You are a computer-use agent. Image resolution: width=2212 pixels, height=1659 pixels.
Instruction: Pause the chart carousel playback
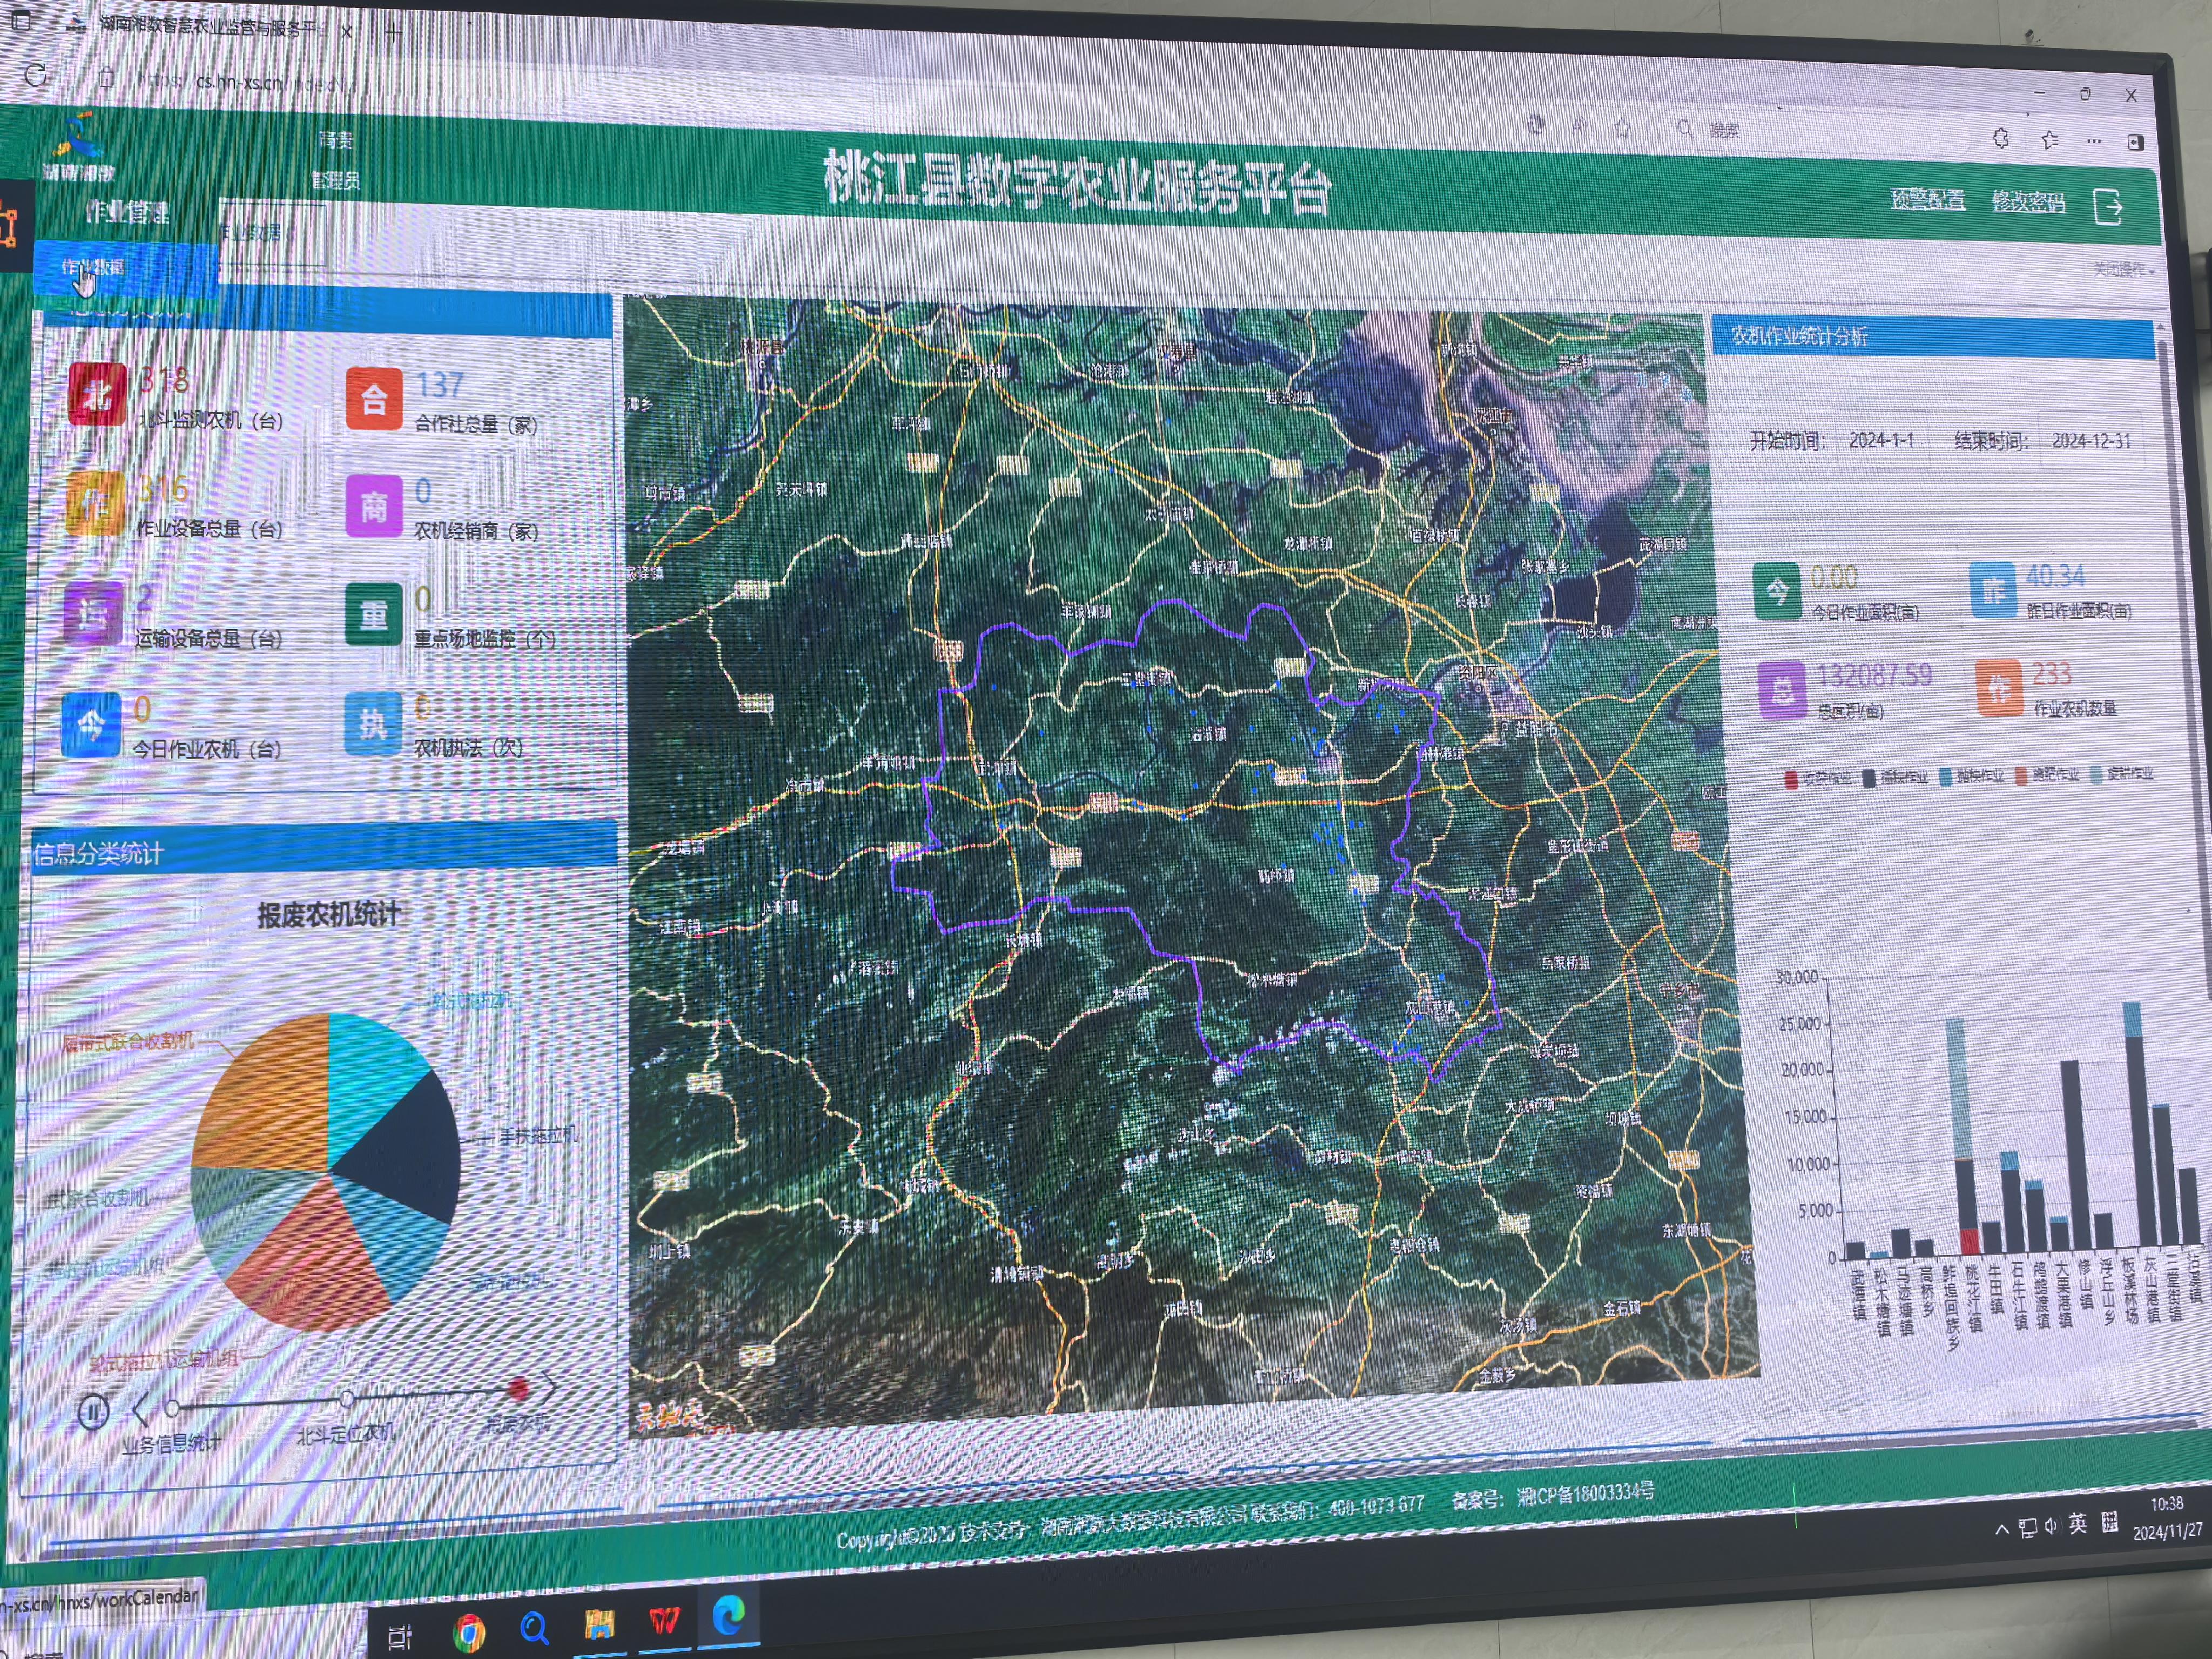click(93, 1413)
